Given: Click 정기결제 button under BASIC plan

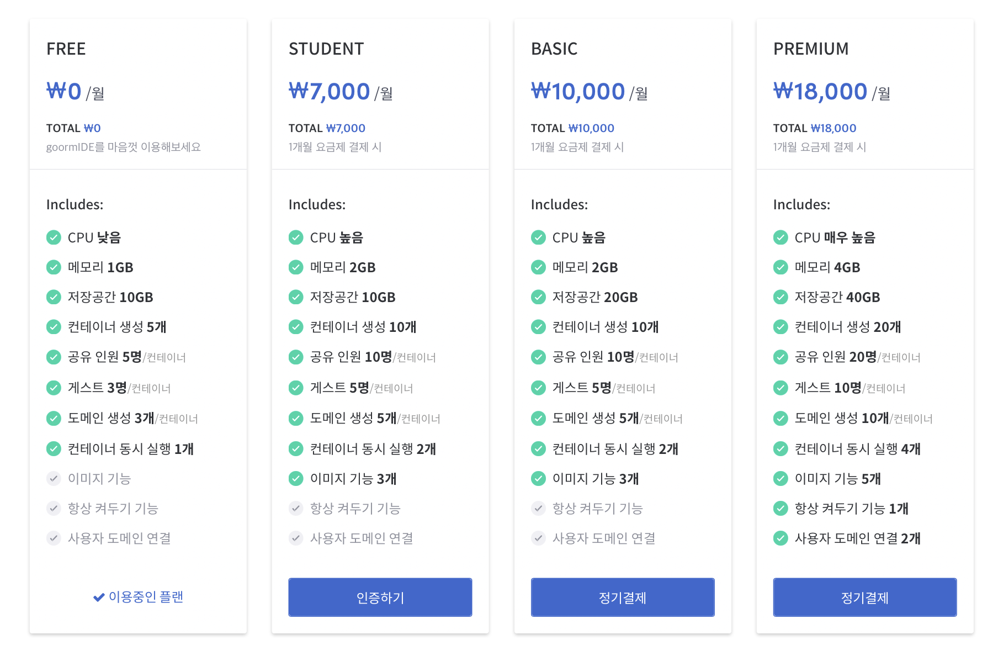Looking at the screenshot, I should pyautogui.click(x=622, y=597).
